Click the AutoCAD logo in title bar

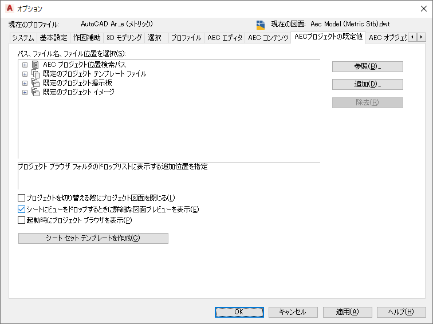click(10, 9)
